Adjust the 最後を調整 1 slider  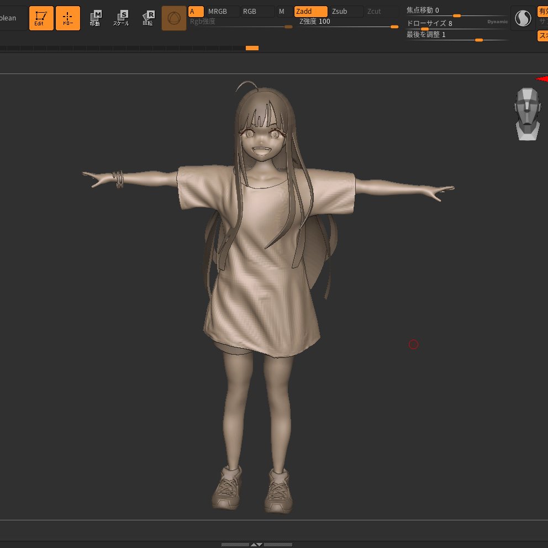coord(456,36)
